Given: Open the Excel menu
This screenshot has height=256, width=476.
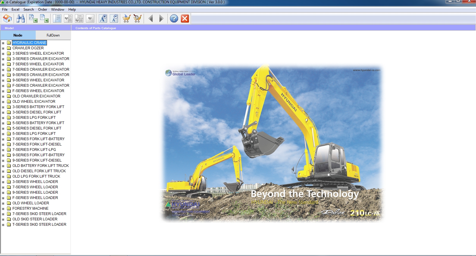Looking at the screenshot, I should click(15, 10).
